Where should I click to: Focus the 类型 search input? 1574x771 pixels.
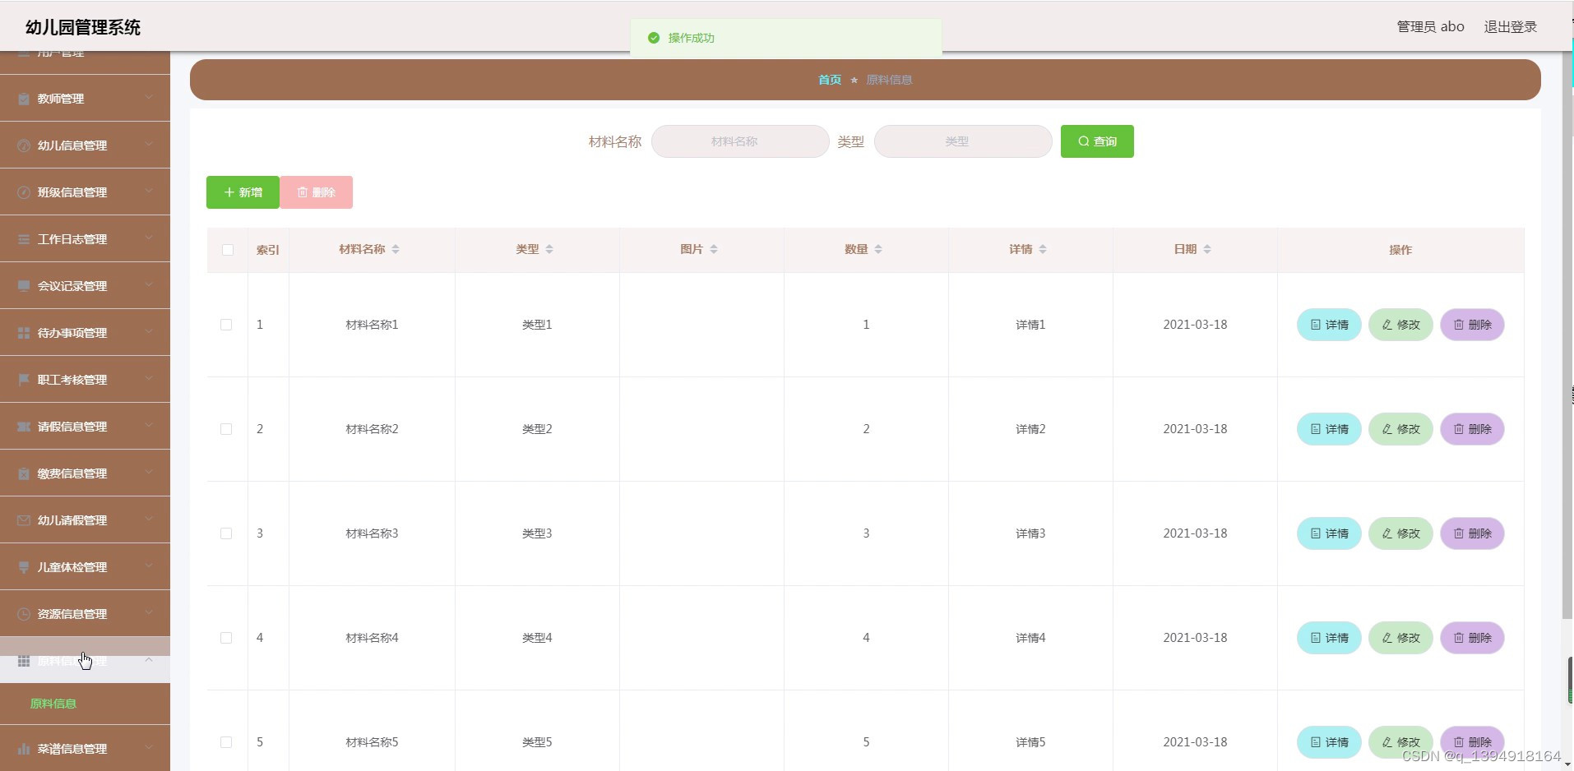click(x=963, y=141)
